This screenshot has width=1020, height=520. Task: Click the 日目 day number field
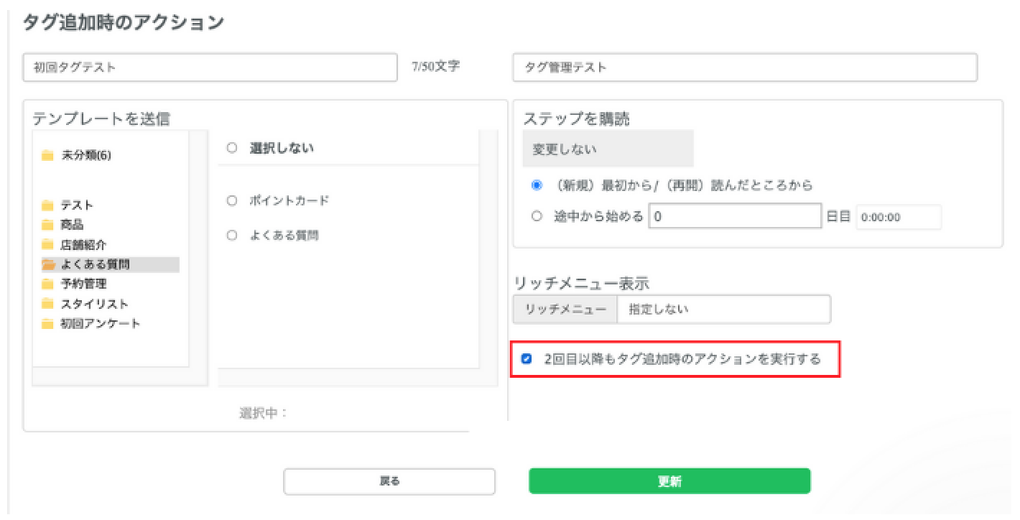coord(735,216)
